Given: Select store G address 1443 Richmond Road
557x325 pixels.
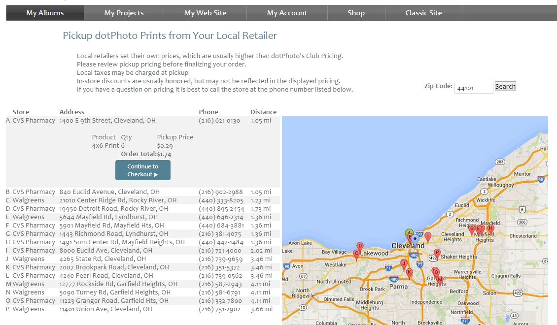Looking at the screenshot, I should (114, 234).
